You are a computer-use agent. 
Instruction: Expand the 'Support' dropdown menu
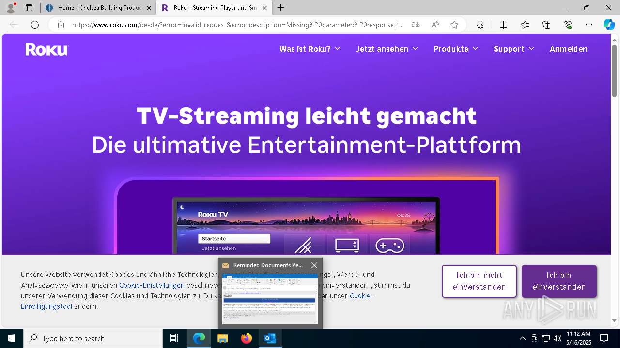point(514,49)
